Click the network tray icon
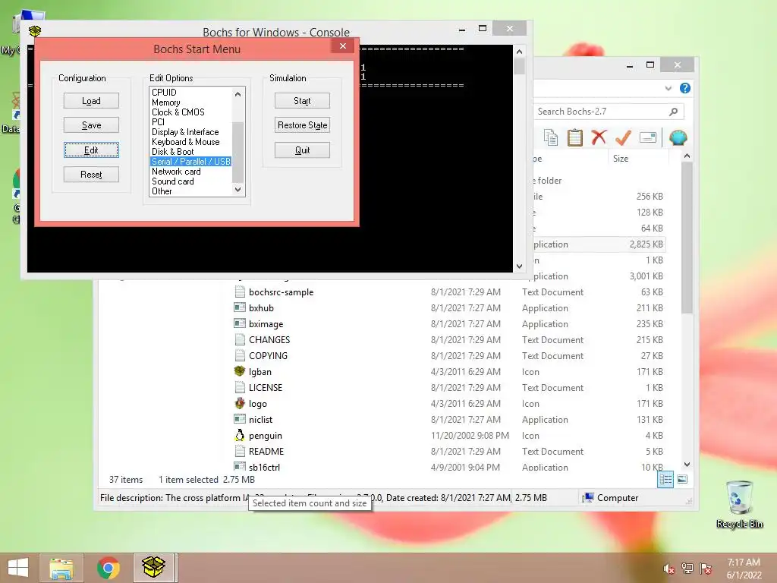 (687, 569)
